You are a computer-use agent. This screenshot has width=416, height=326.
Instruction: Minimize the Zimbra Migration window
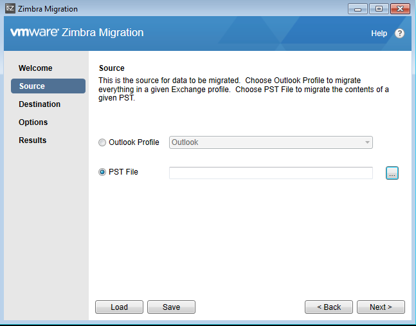[357, 9]
